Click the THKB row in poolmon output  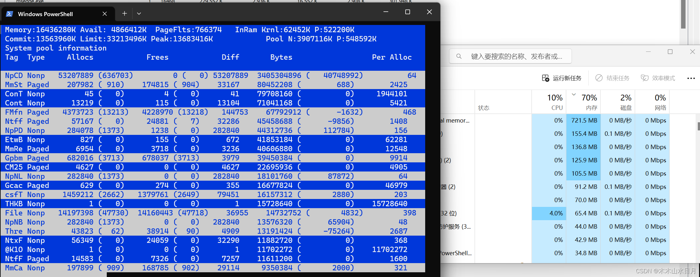pos(213,204)
